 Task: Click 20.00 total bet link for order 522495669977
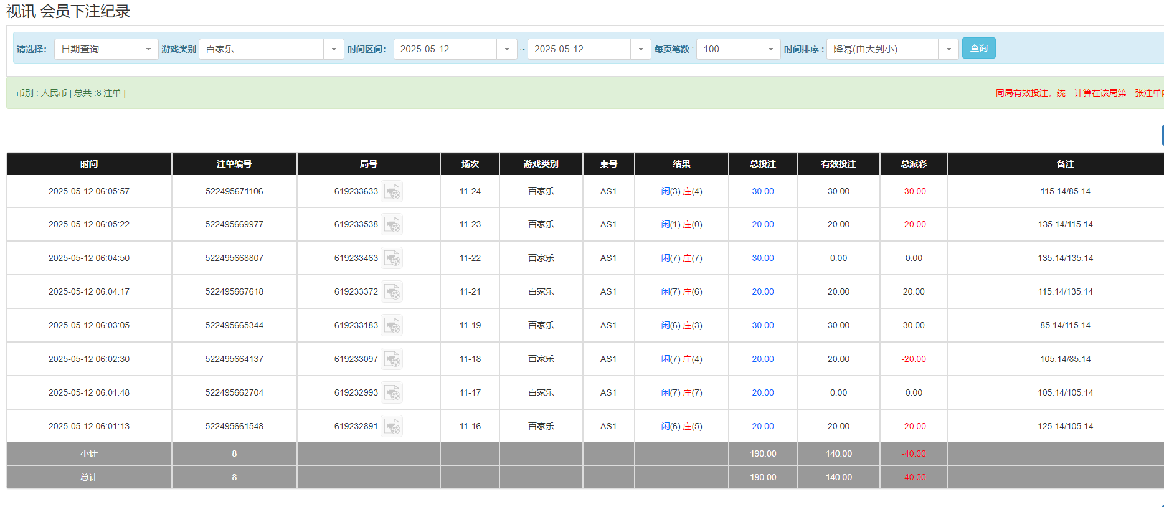click(x=762, y=225)
